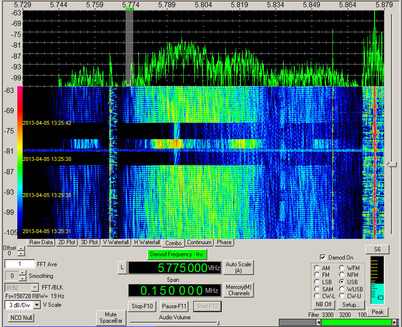Open Memory(M) Channels

point(239,290)
